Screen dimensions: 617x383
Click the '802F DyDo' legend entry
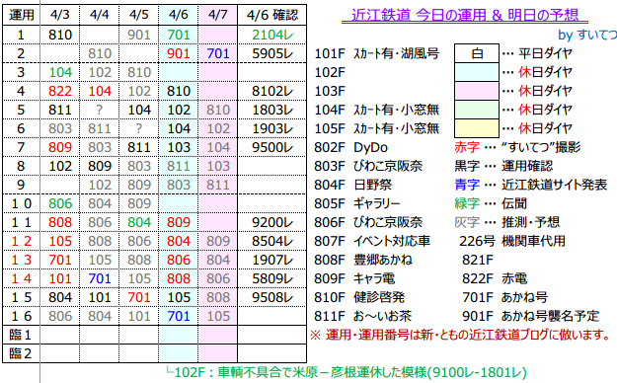click(x=351, y=147)
